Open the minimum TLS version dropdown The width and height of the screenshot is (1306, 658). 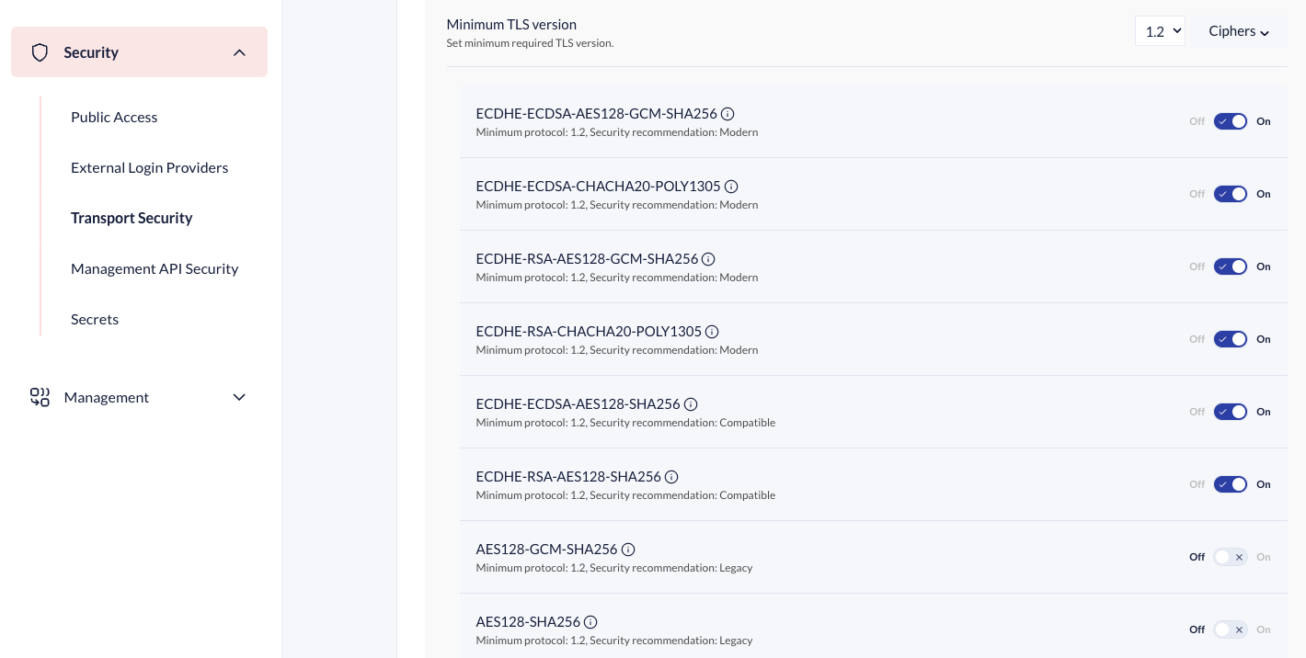tap(1160, 31)
